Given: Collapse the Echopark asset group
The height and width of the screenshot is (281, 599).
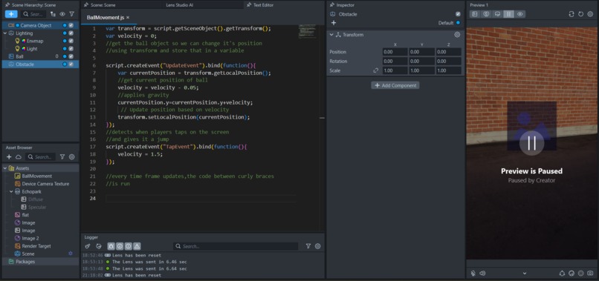Looking at the screenshot, I should [11, 191].
